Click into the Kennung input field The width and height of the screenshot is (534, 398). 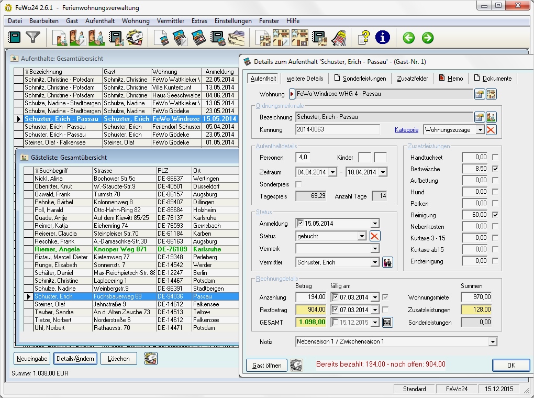coord(337,130)
